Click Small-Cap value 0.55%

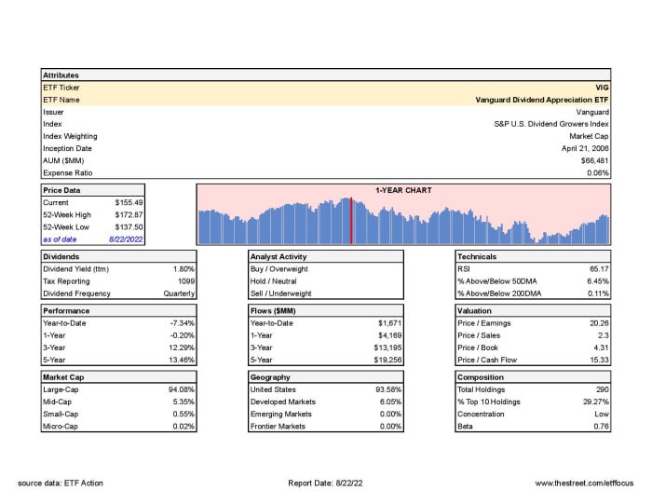point(183,415)
